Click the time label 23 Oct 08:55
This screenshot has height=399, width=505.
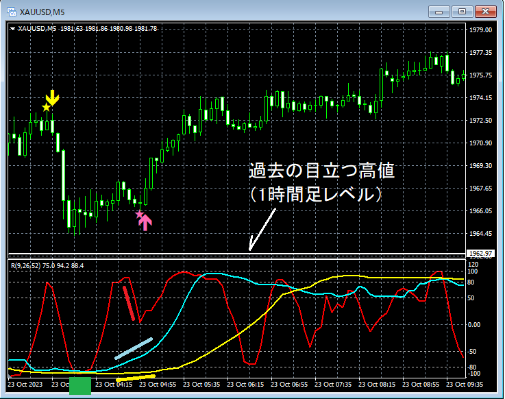(421, 384)
